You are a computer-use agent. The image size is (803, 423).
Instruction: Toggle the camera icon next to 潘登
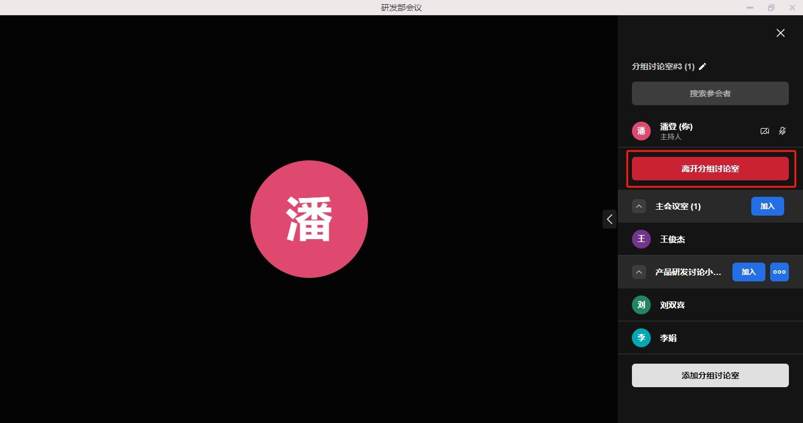[x=764, y=131]
